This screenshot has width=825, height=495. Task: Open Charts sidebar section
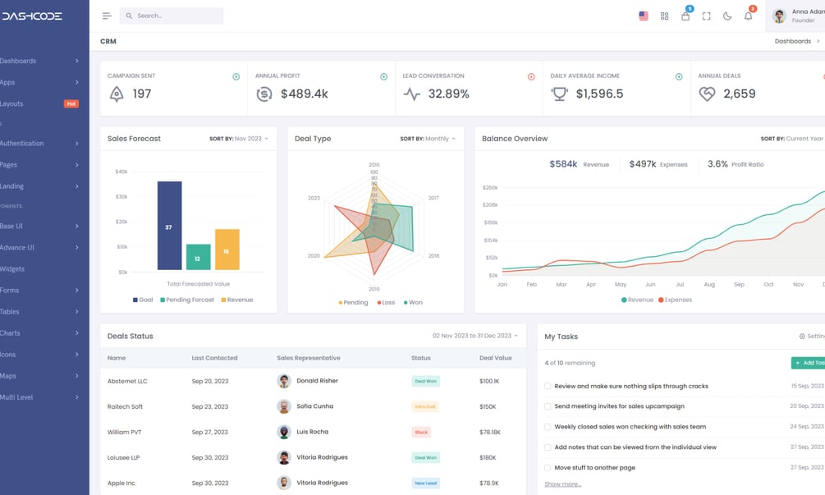(x=39, y=333)
